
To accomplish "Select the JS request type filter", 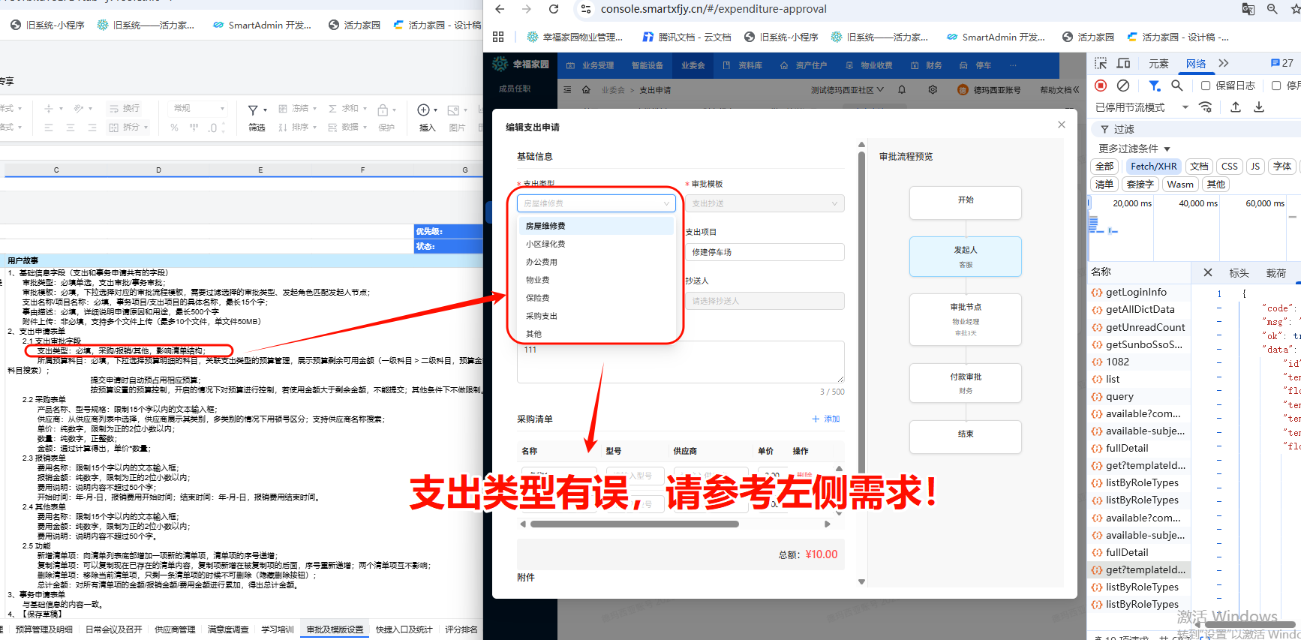I will point(1255,167).
